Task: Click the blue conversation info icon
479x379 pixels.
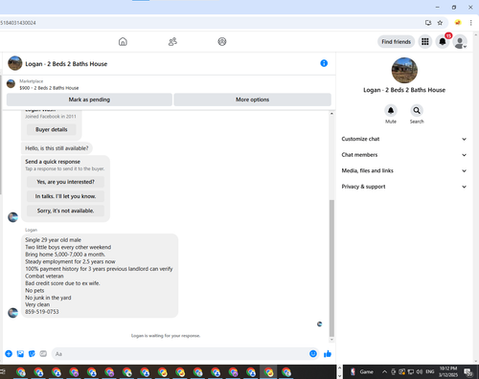Action: [324, 63]
